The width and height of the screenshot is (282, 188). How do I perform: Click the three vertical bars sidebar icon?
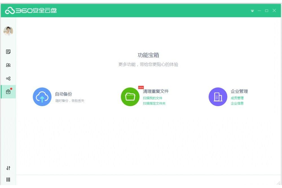point(8,180)
